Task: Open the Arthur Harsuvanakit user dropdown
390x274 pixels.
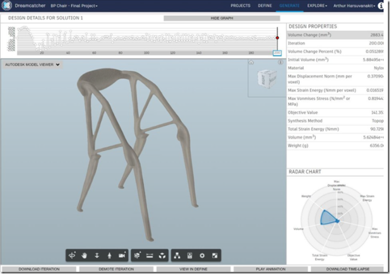Action: pos(354,6)
